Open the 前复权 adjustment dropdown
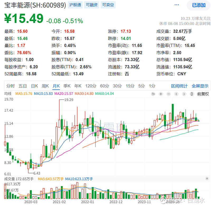 (203, 94)
